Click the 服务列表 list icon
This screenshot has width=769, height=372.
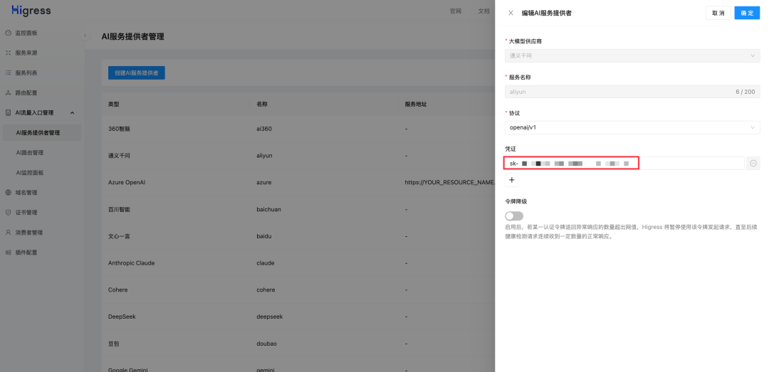click(x=8, y=73)
